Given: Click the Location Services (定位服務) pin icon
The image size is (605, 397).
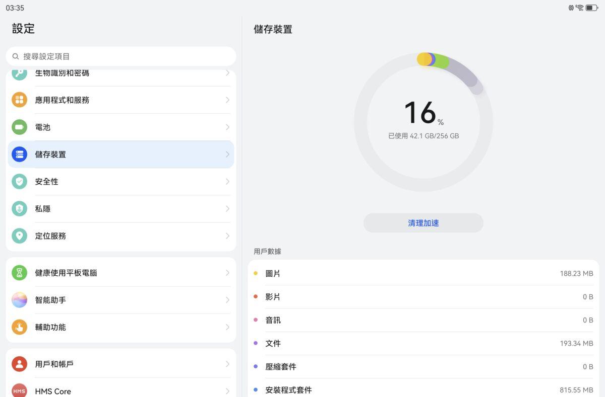Looking at the screenshot, I should [x=19, y=236].
